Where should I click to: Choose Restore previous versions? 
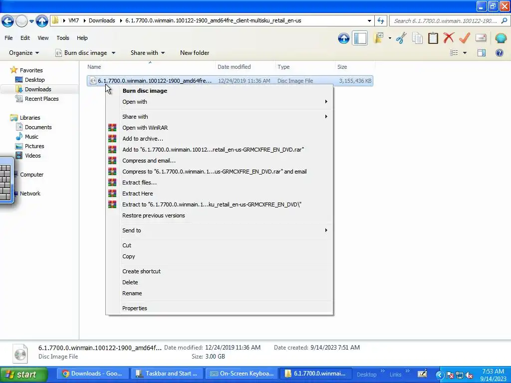(220, 215)
